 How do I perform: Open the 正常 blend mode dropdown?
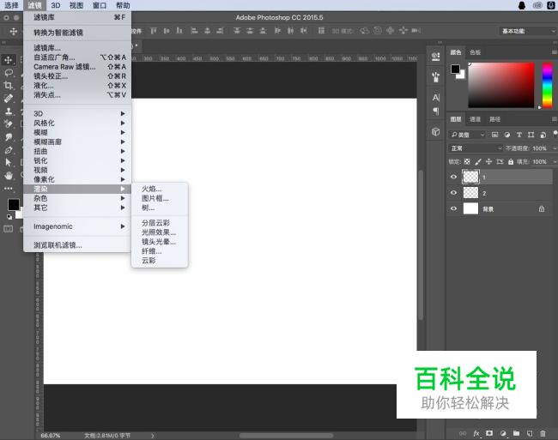[x=476, y=148]
